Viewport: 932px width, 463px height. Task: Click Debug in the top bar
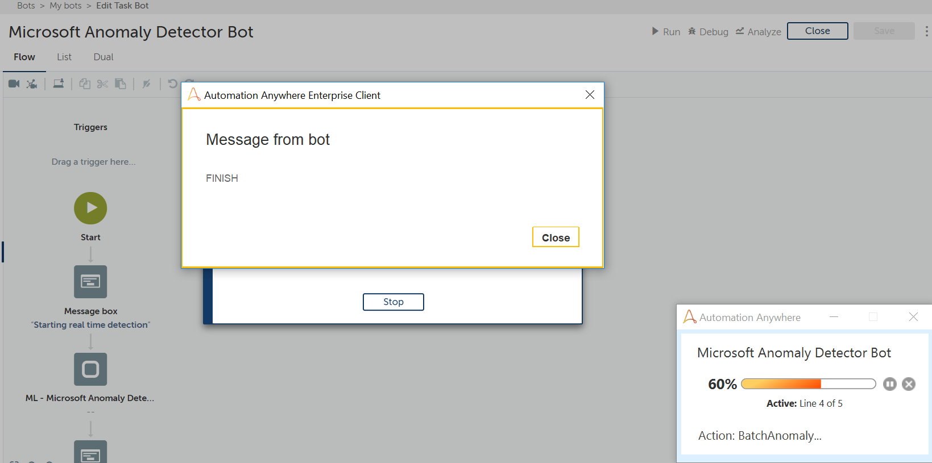(x=708, y=32)
